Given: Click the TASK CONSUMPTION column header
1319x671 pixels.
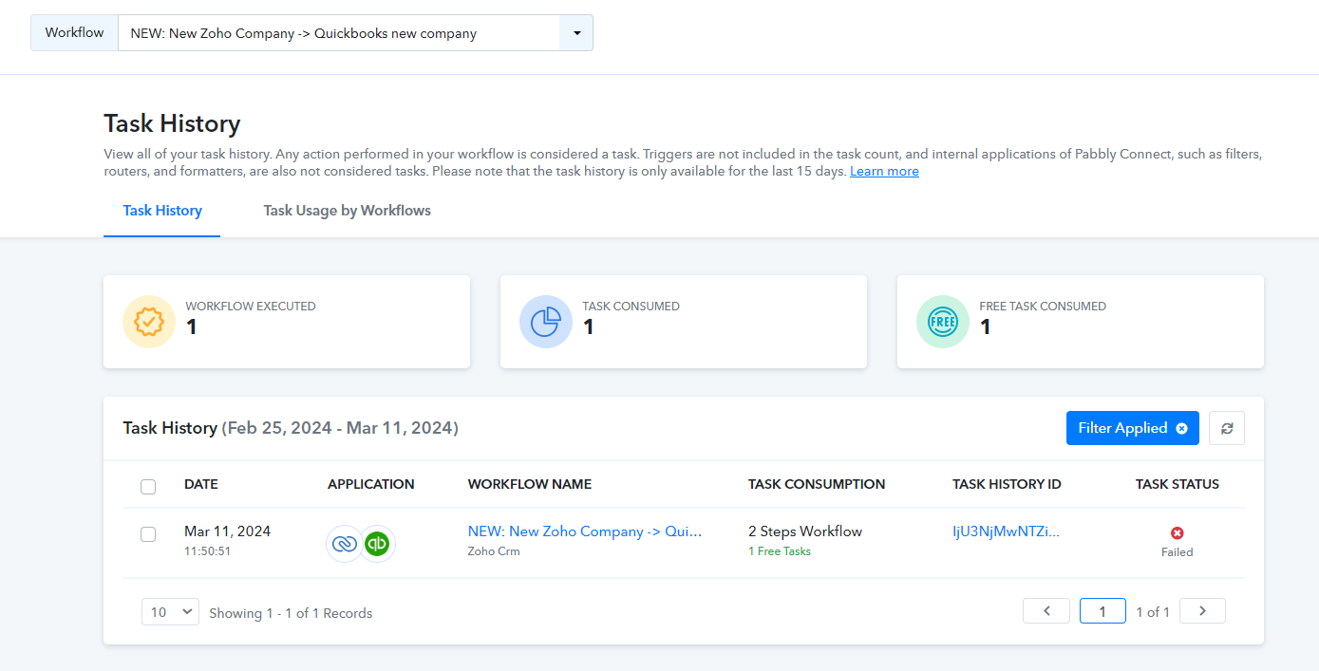Looking at the screenshot, I should coord(817,484).
